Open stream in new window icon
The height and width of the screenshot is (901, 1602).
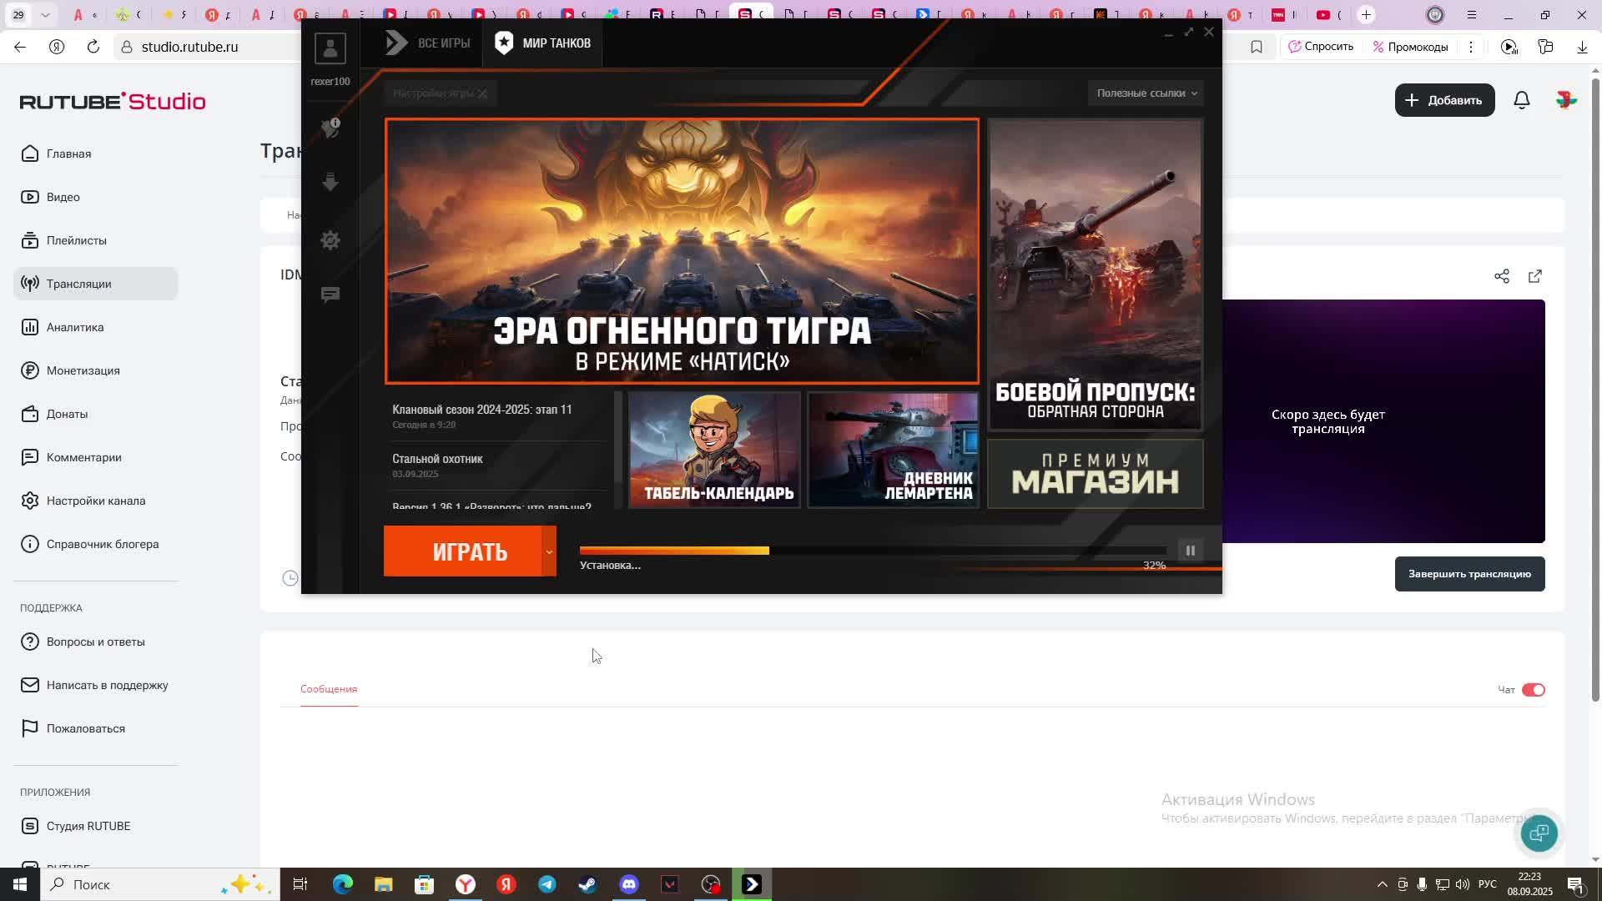coord(1535,276)
